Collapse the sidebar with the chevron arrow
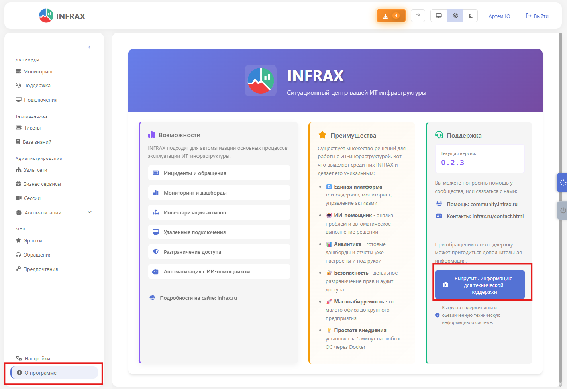Screen dimensions: 567x389 (89, 47)
